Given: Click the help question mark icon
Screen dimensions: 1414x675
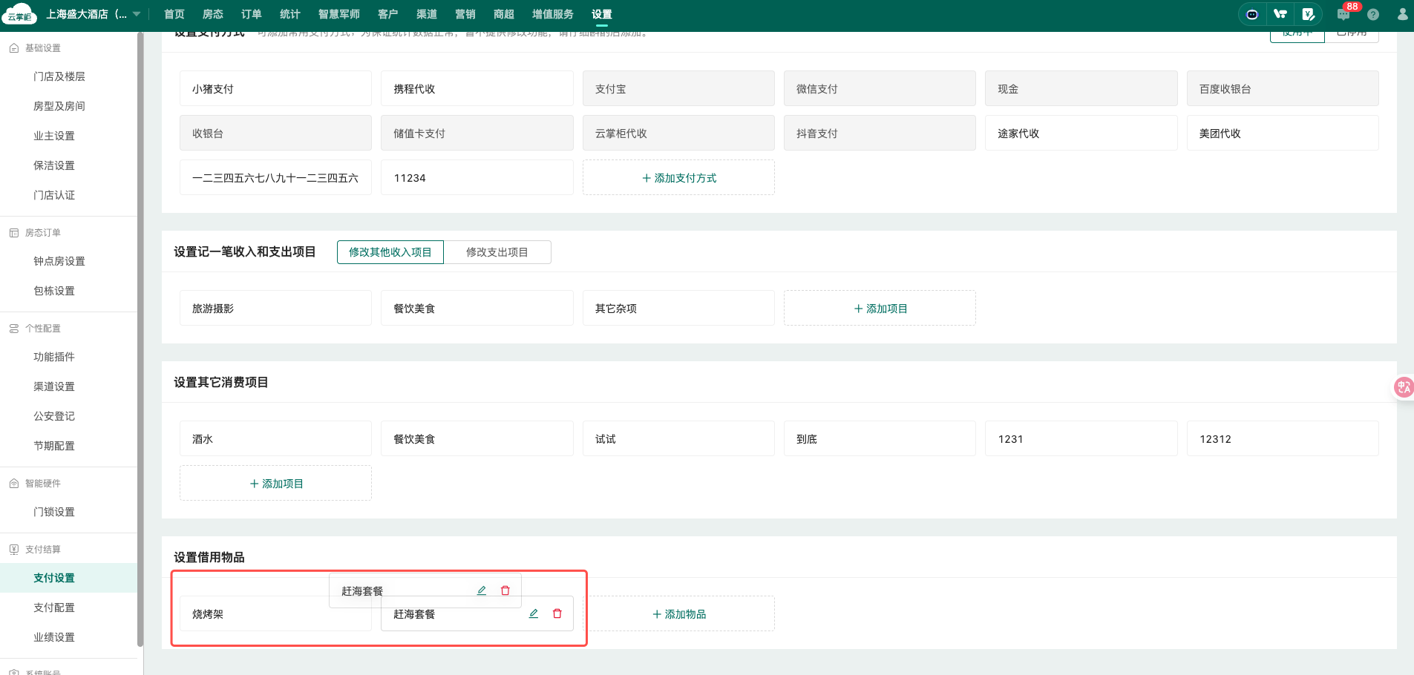Looking at the screenshot, I should pos(1373,14).
